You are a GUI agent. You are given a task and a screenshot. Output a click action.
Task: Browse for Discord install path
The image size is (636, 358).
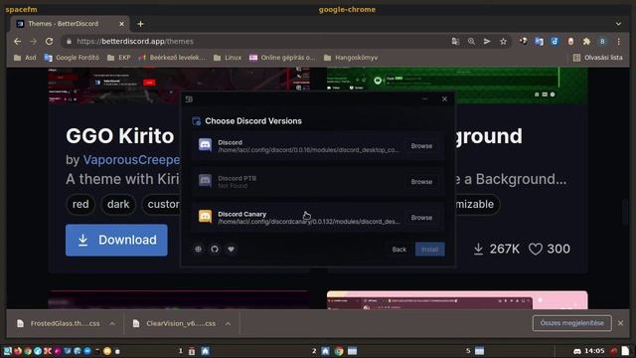[421, 146]
